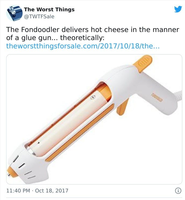The width and height of the screenshot is (185, 200).
Task: Click the orange nozzle tip of the gun
Action: 11,172
